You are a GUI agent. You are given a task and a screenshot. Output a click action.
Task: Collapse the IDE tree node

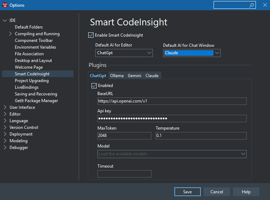click(x=5, y=20)
